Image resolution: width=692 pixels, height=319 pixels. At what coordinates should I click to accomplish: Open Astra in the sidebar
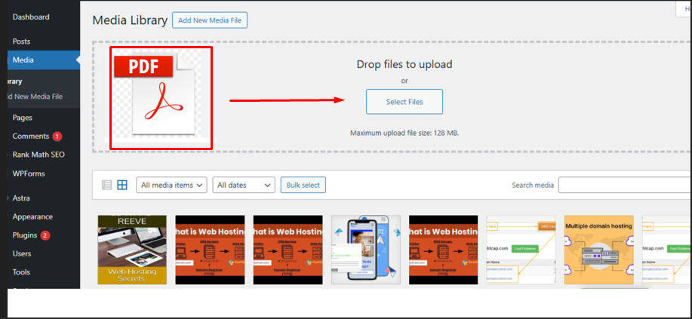21,198
